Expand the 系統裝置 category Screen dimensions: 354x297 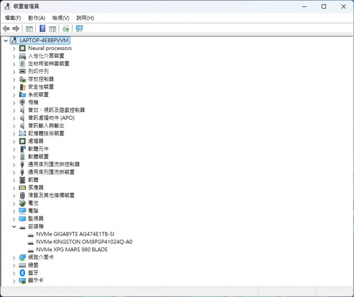[x=14, y=95]
